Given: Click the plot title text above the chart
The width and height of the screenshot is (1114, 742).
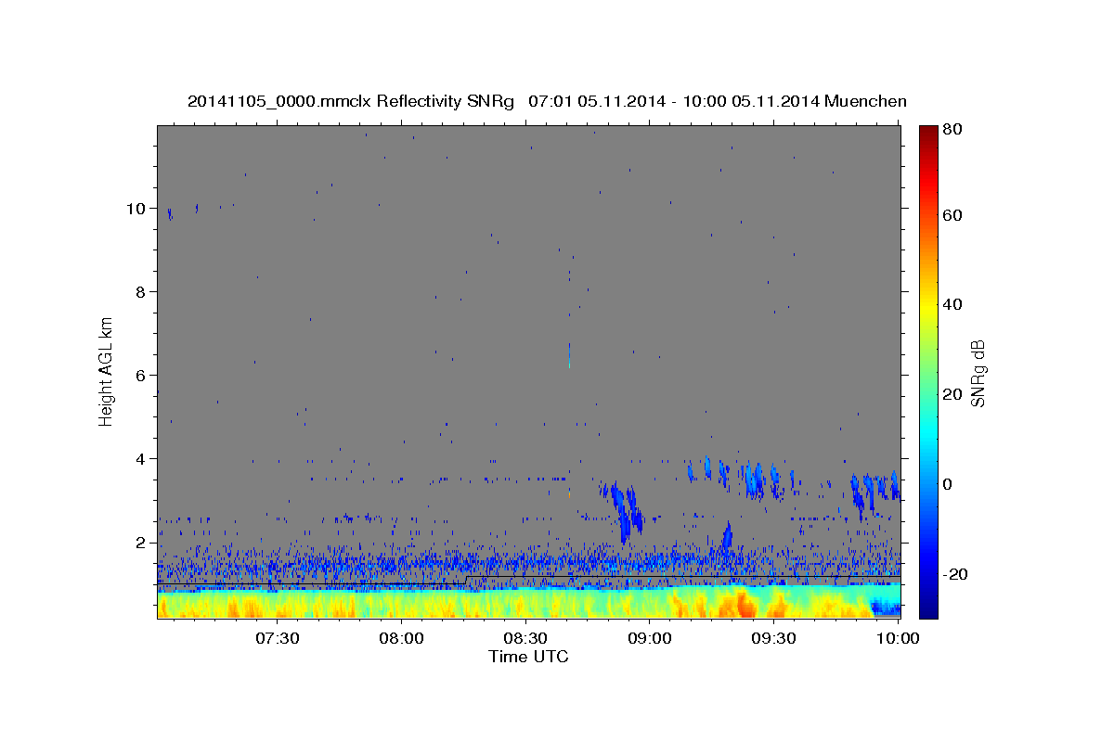Looking at the screenshot, I should pos(547,101).
